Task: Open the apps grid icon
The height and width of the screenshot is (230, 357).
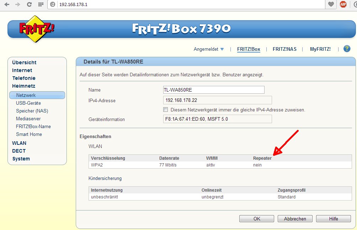Action: 41,4
